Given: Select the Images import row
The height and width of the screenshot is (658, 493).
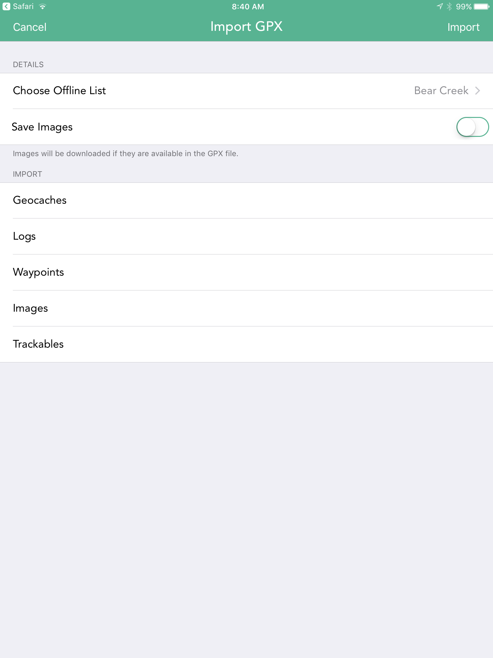Looking at the screenshot, I should point(246,308).
